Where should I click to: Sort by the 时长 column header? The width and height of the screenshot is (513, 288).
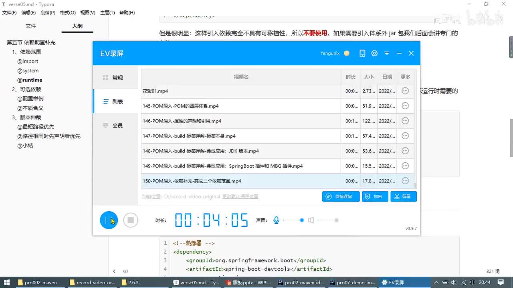[351, 77]
